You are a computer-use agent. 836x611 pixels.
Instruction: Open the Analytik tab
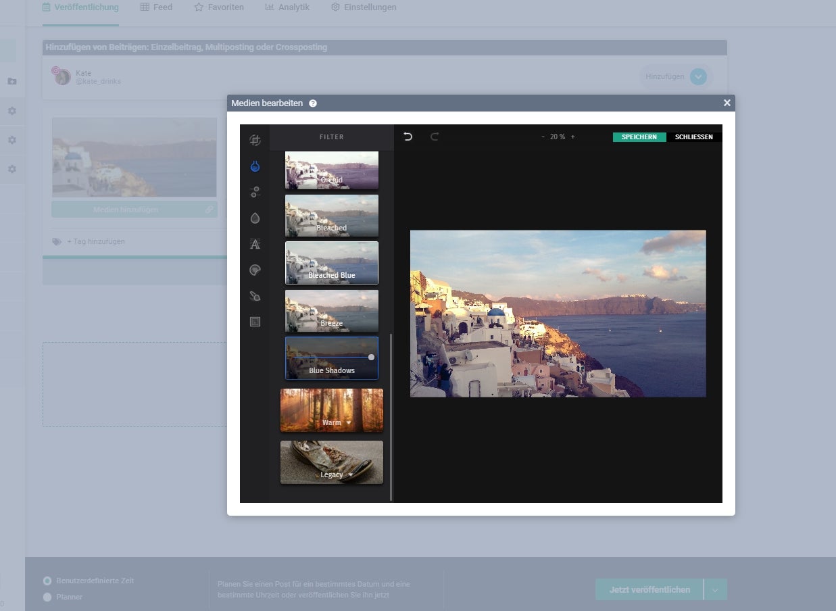[287, 7]
